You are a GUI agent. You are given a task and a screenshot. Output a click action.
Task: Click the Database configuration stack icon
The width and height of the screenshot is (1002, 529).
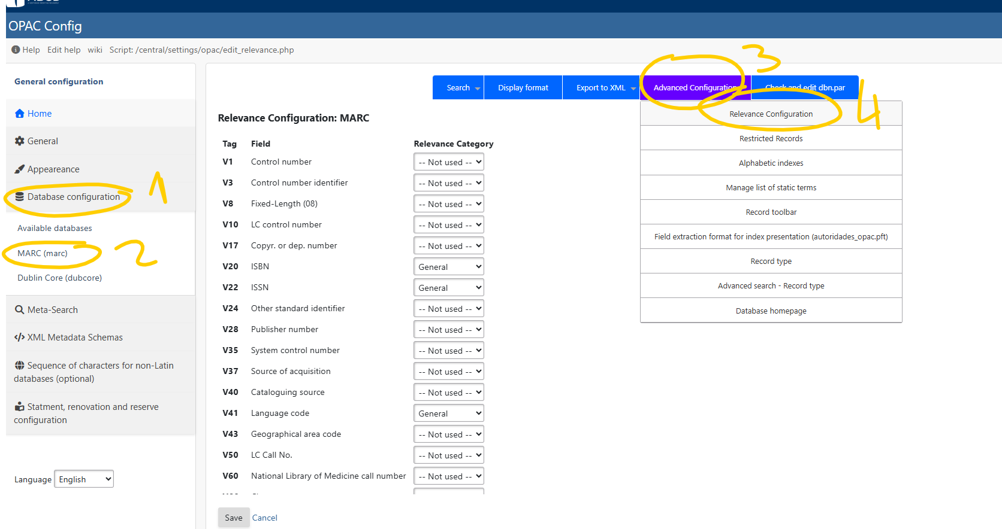[20, 197]
